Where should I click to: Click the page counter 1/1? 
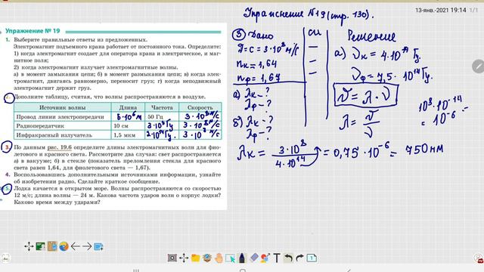pos(474,10)
